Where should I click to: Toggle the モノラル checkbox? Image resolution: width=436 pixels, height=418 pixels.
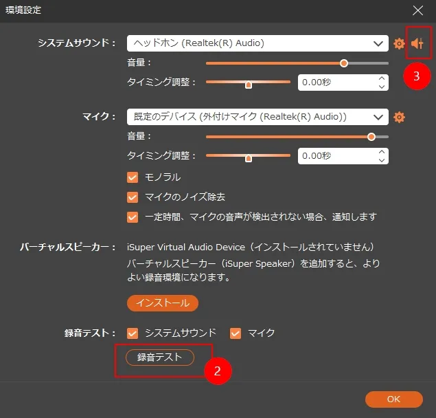pyautogui.click(x=133, y=177)
